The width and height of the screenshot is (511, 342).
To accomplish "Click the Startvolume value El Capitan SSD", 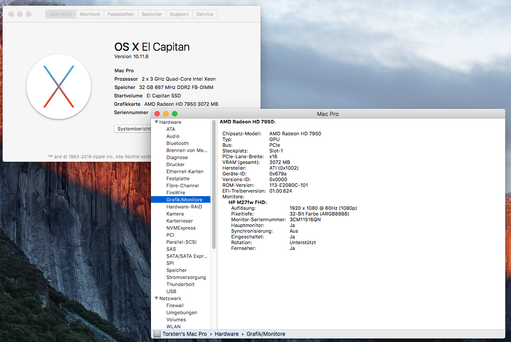I will [164, 96].
